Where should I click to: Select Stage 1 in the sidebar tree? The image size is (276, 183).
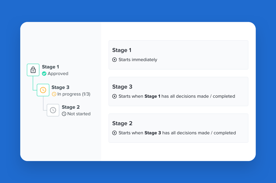point(50,67)
